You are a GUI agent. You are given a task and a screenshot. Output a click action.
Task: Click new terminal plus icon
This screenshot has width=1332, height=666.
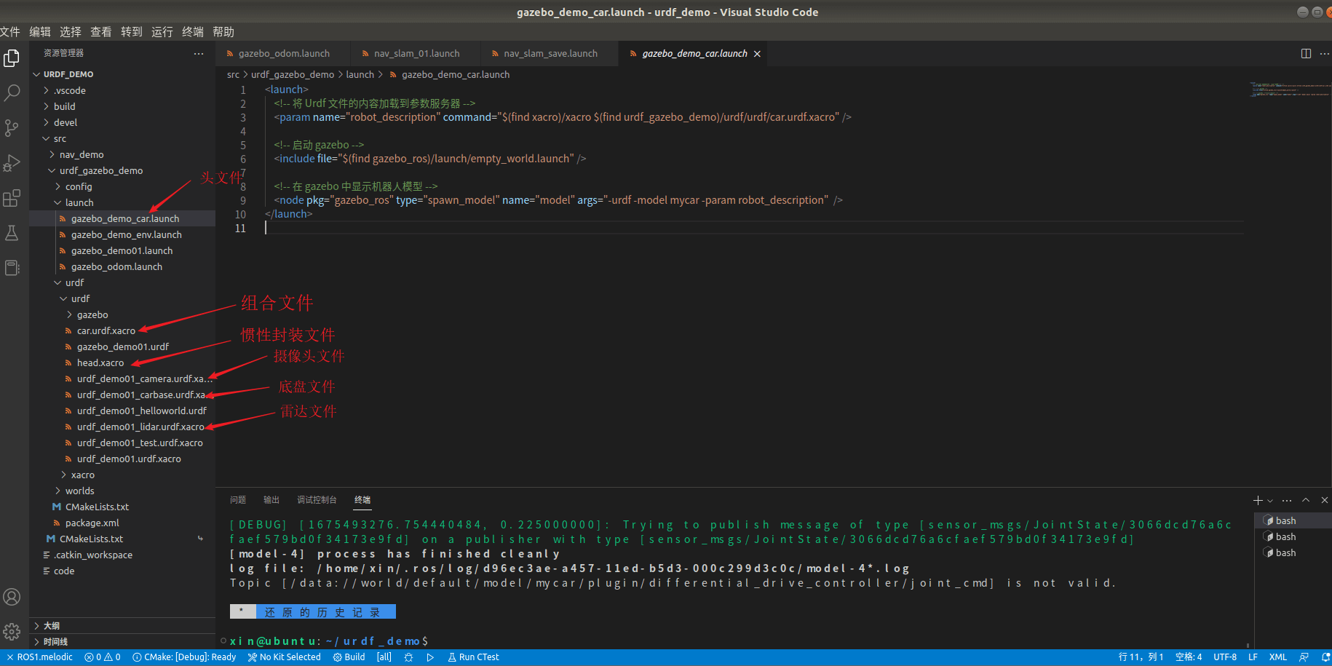[x=1258, y=500]
